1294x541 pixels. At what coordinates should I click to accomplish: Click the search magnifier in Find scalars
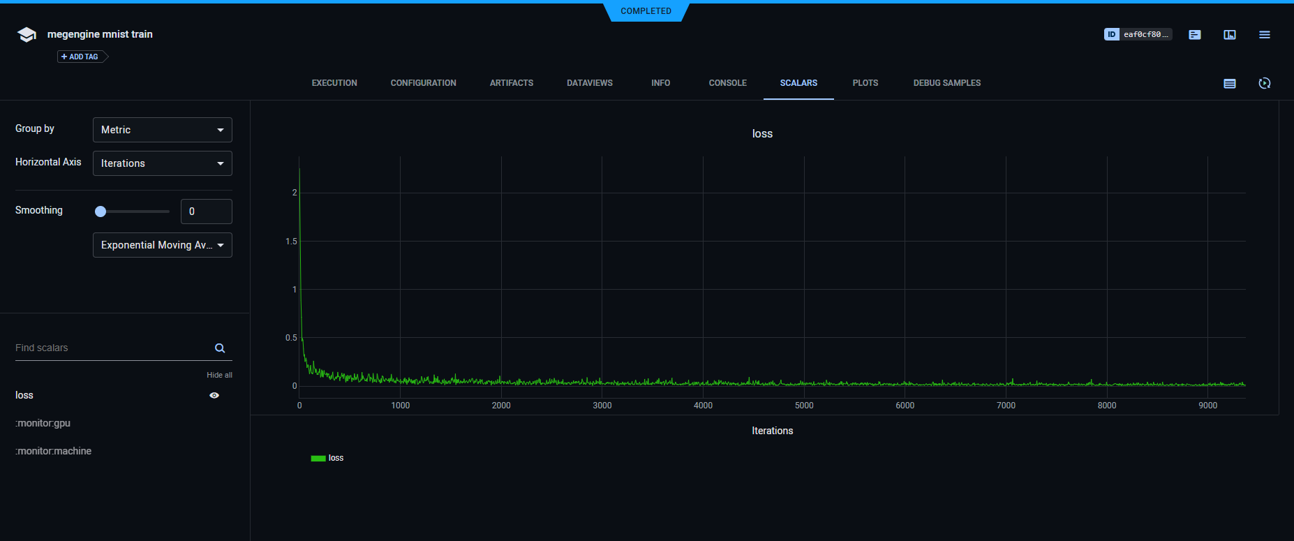click(x=220, y=348)
